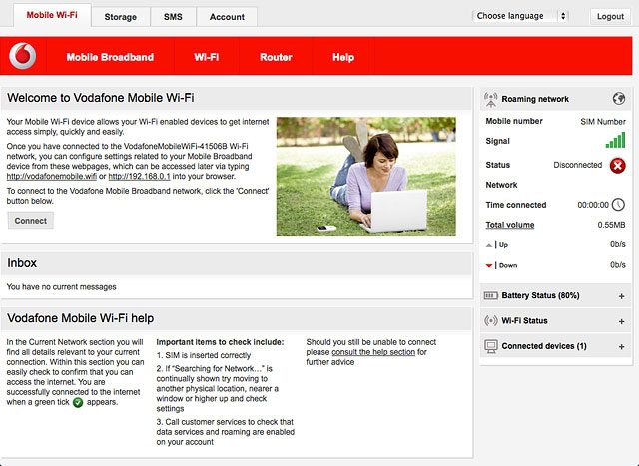Click the clock icon next to Time connected
The image size is (639, 466).
point(618,205)
